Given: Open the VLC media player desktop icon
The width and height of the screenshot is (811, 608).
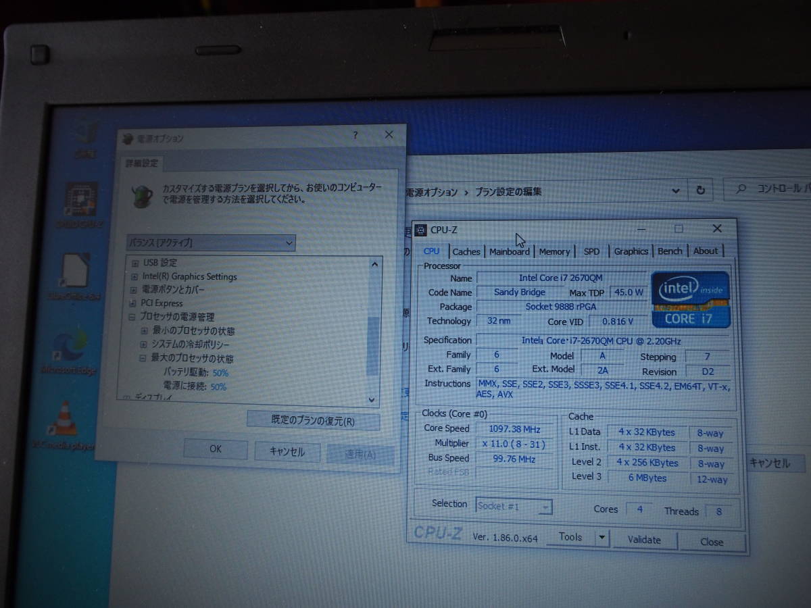Looking at the screenshot, I should 64,419.
